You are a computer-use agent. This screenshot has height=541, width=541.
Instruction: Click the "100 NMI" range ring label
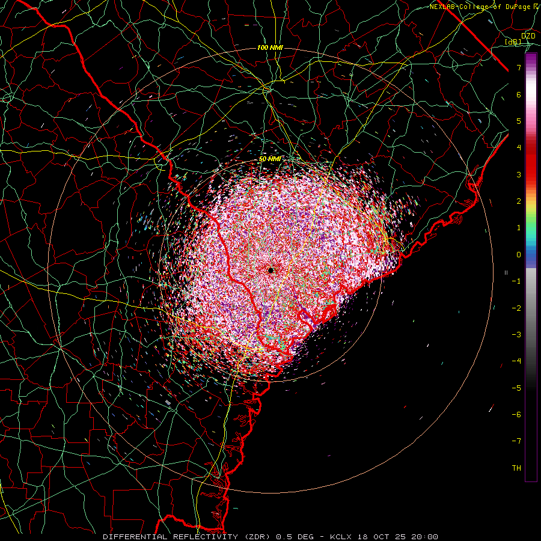270,47
